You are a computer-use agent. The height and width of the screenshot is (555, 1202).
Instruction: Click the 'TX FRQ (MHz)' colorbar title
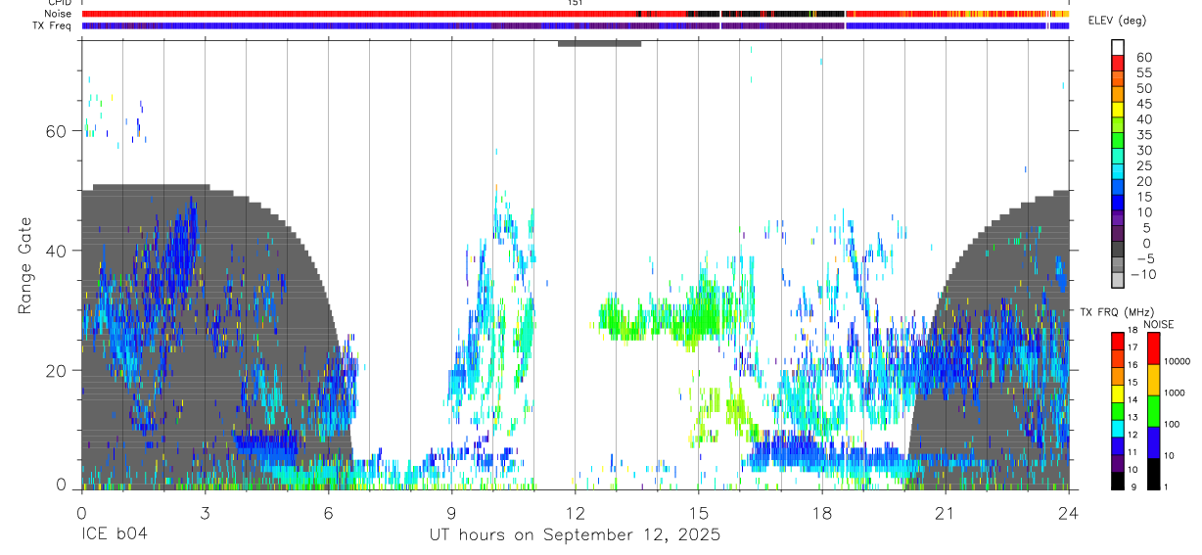point(1116,312)
